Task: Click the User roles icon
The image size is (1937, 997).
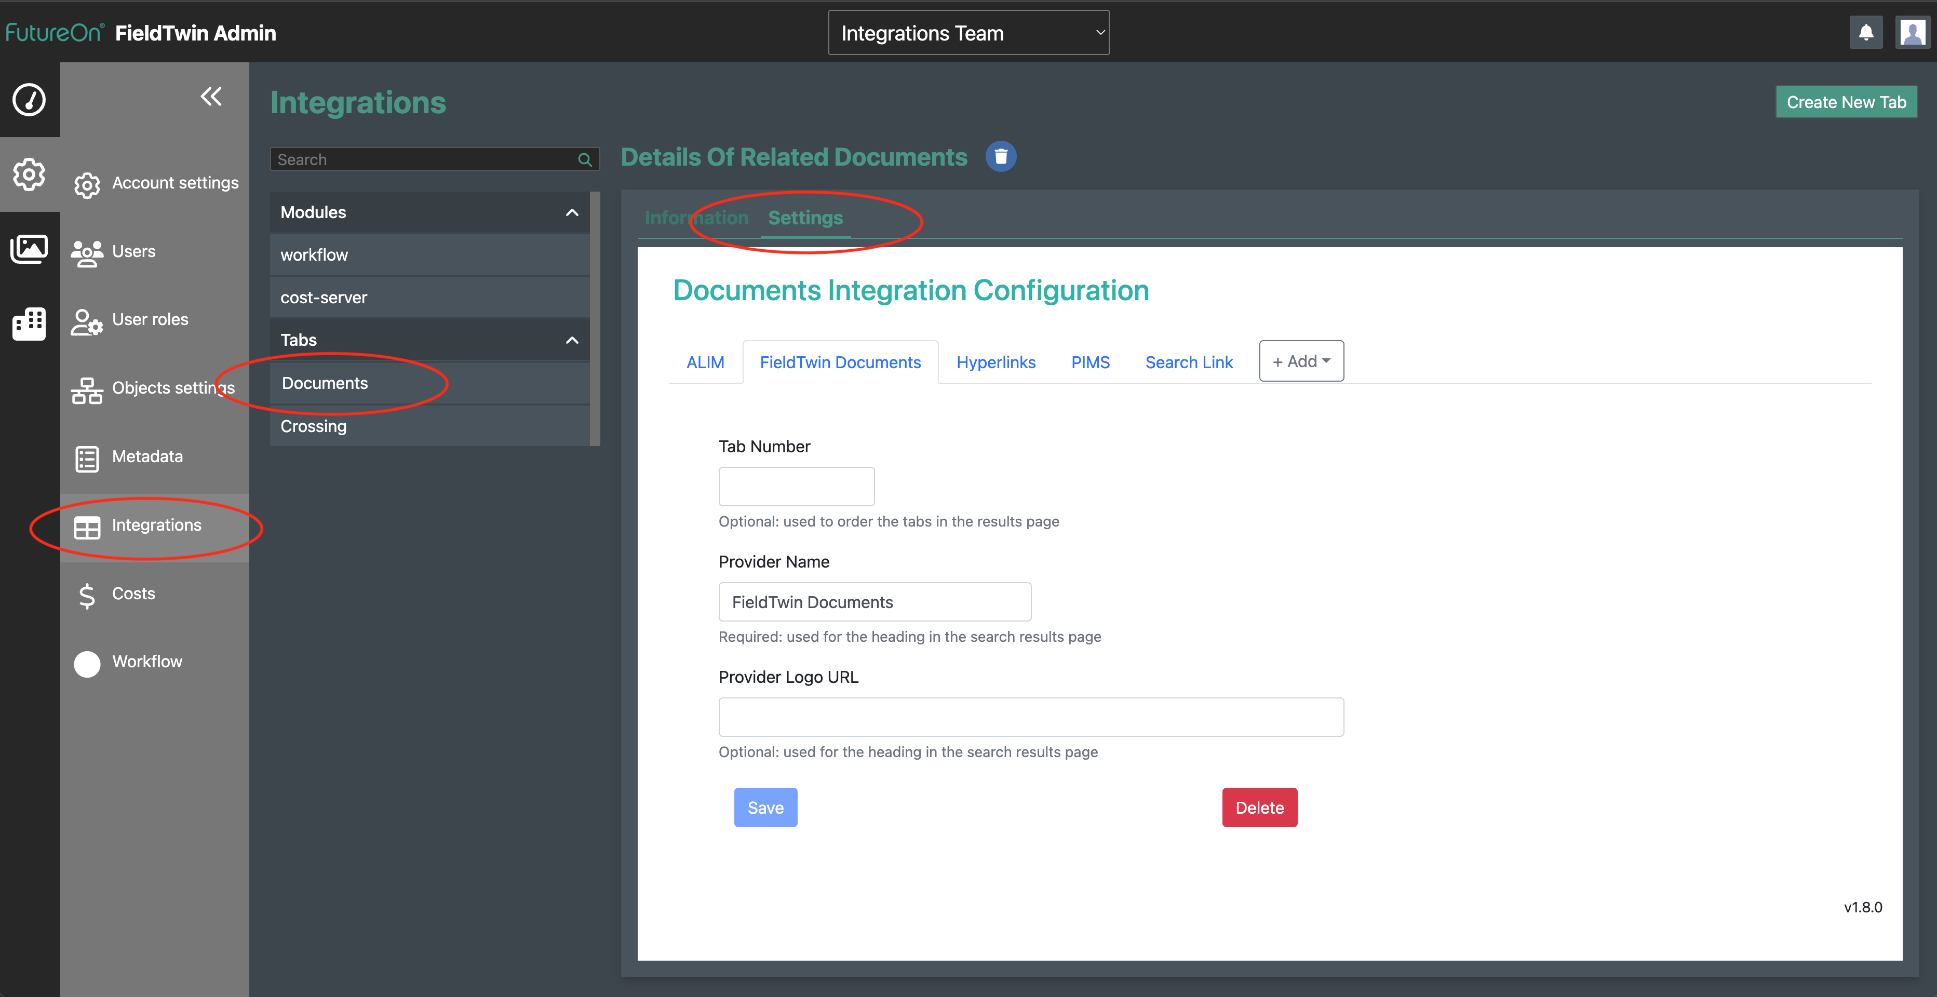Action: 87,322
